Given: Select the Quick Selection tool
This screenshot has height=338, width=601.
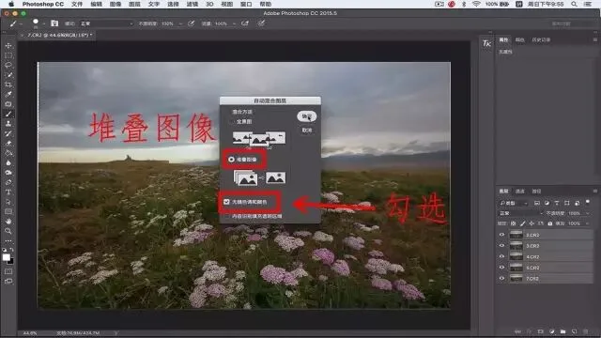Looking at the screenshot, I should coord(8,75).
